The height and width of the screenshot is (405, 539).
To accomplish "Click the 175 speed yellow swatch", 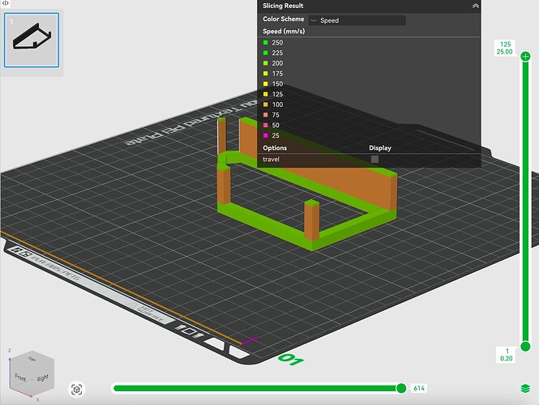I will click(265, 74).
